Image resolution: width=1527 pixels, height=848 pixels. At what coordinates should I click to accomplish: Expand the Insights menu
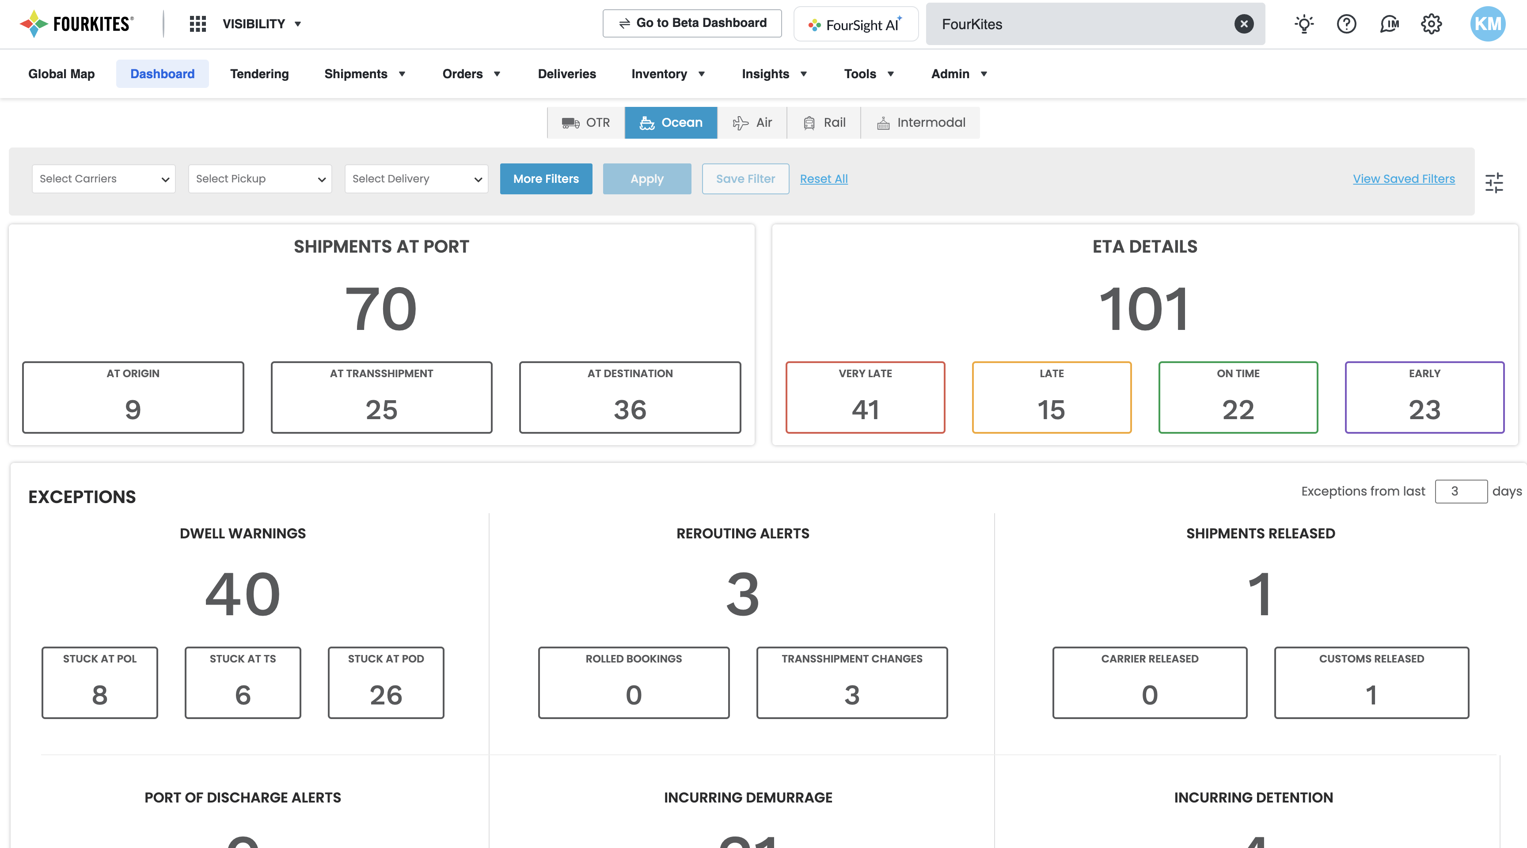[x=774, y=73]
